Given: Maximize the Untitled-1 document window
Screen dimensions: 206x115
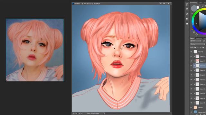Looking at the screenshot, I should [x=164, y=4].
